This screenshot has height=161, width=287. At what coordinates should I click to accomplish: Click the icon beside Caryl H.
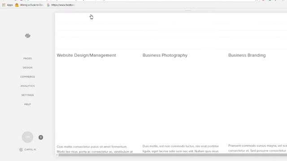point(21,150)
